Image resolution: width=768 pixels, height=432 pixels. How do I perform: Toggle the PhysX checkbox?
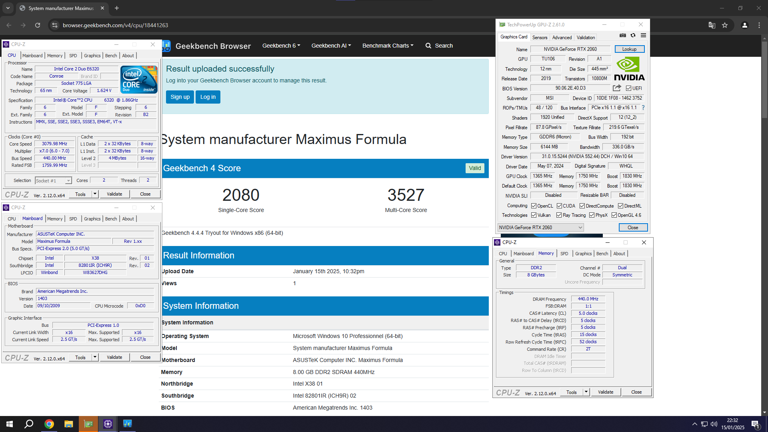[x=592, y=215]
